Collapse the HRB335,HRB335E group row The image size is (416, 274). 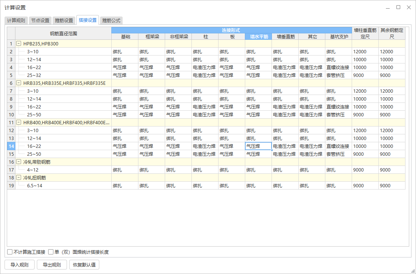[x=19, y=83]
